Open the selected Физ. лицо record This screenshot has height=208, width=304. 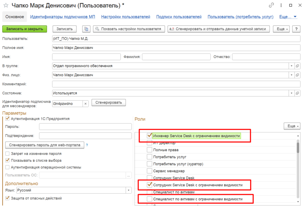coord(297,75)
